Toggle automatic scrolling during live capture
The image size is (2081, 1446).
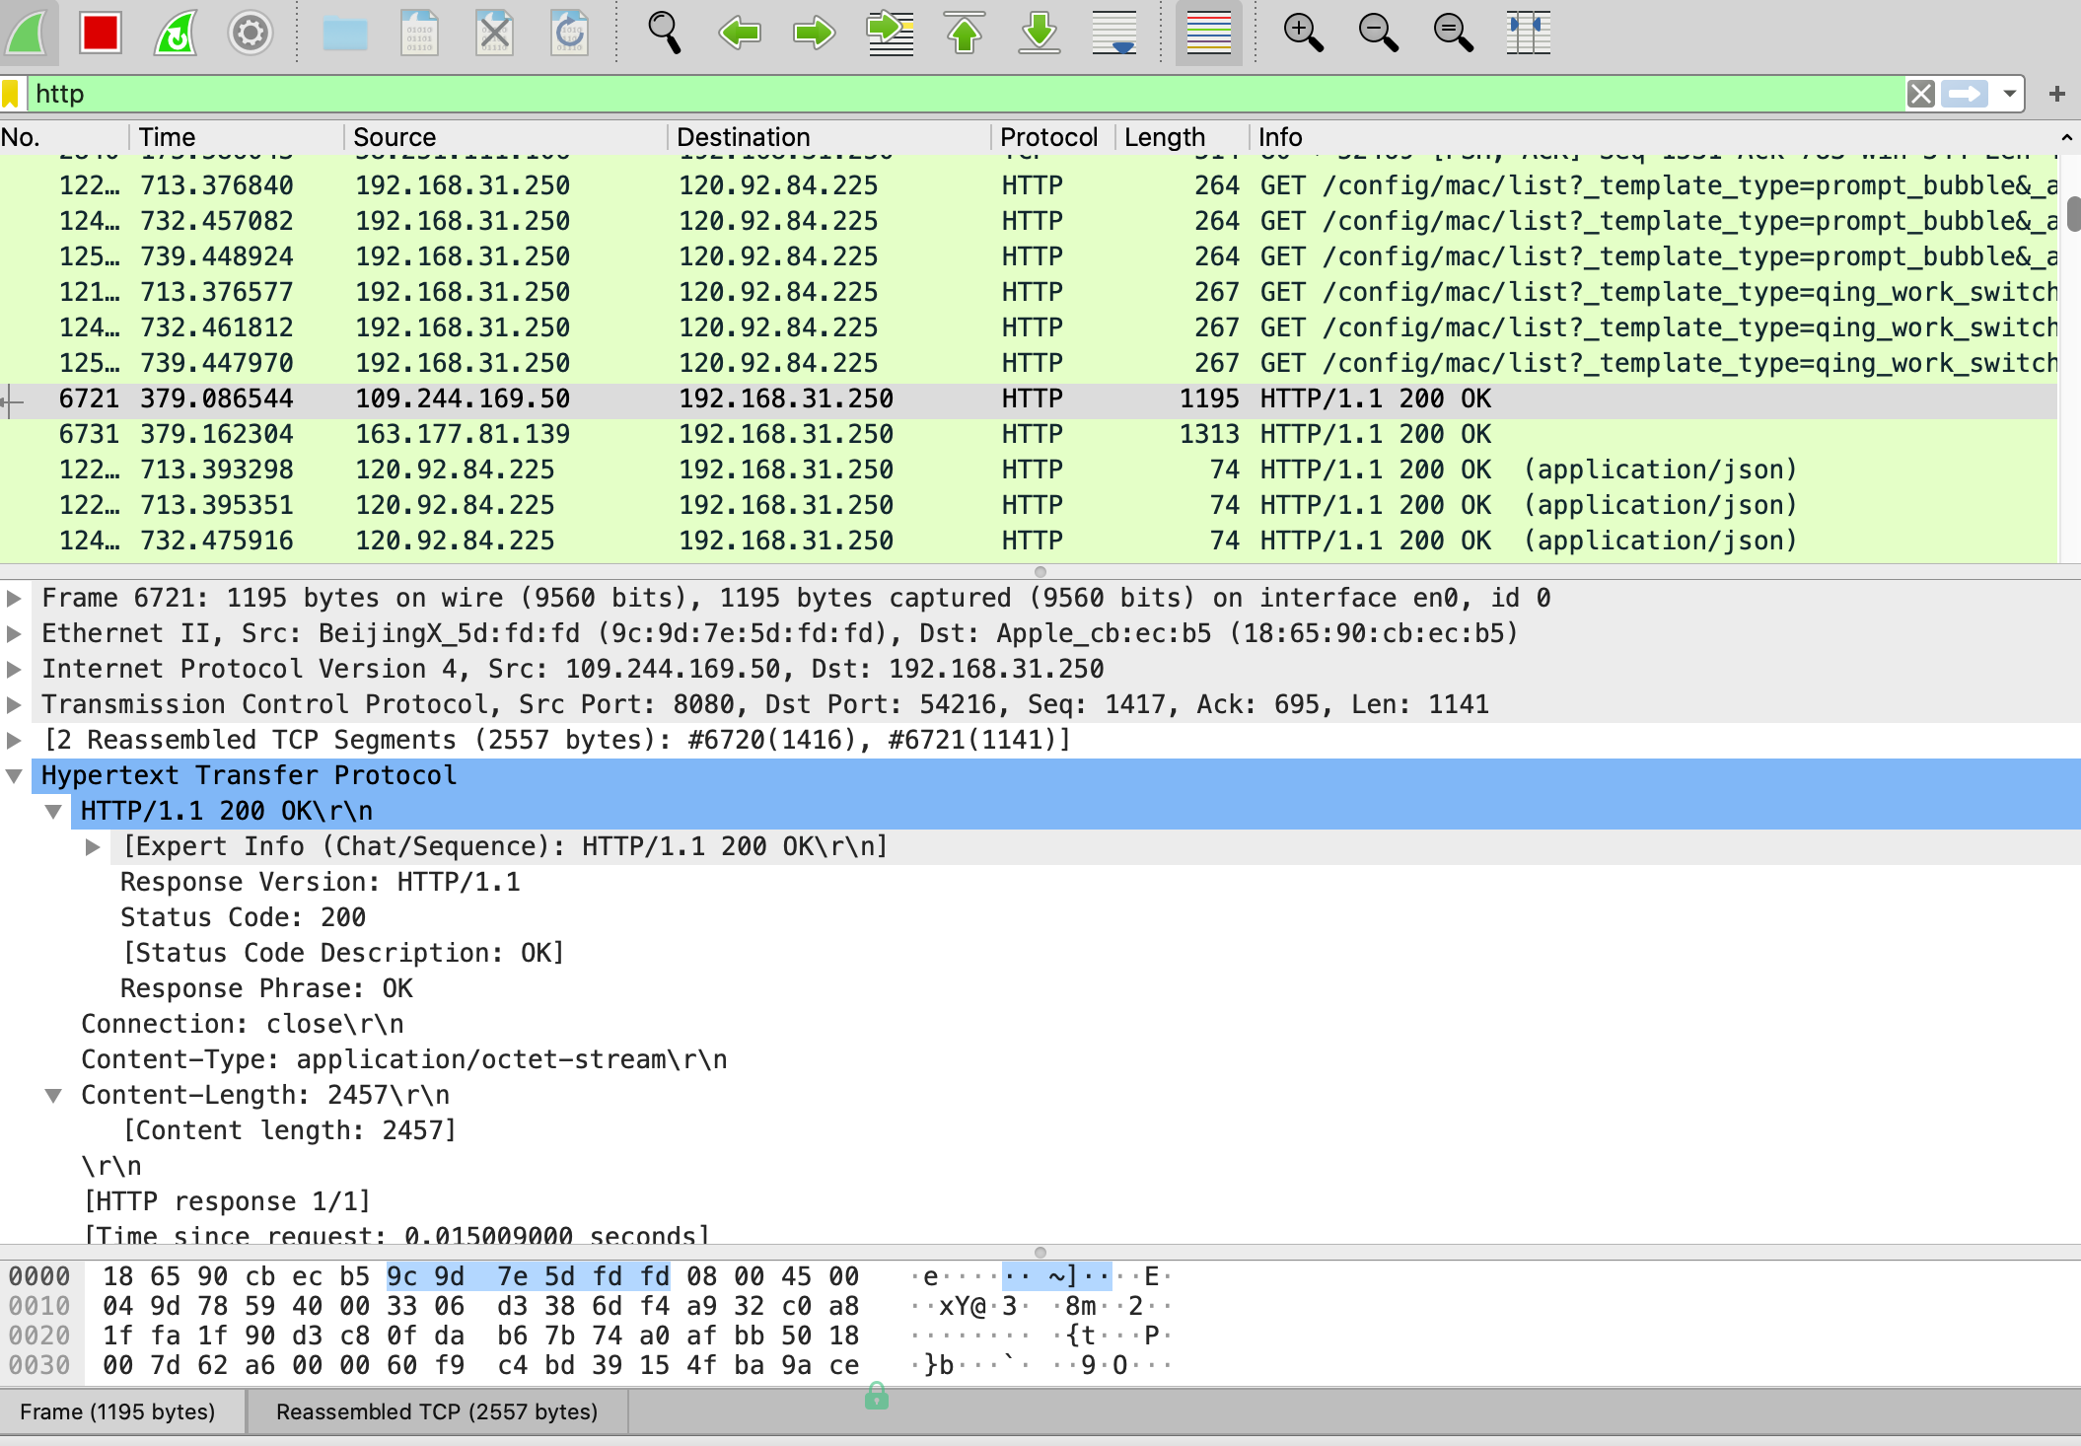[1113, 33]
